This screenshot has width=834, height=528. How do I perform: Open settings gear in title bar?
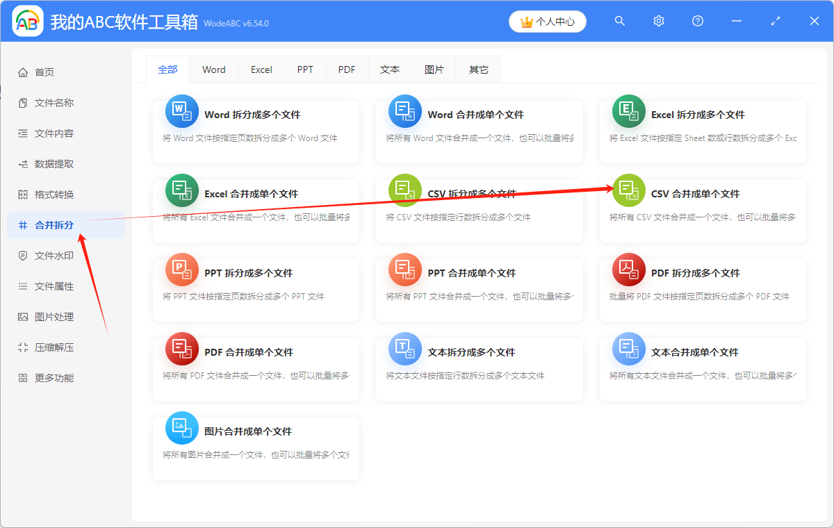659,22
